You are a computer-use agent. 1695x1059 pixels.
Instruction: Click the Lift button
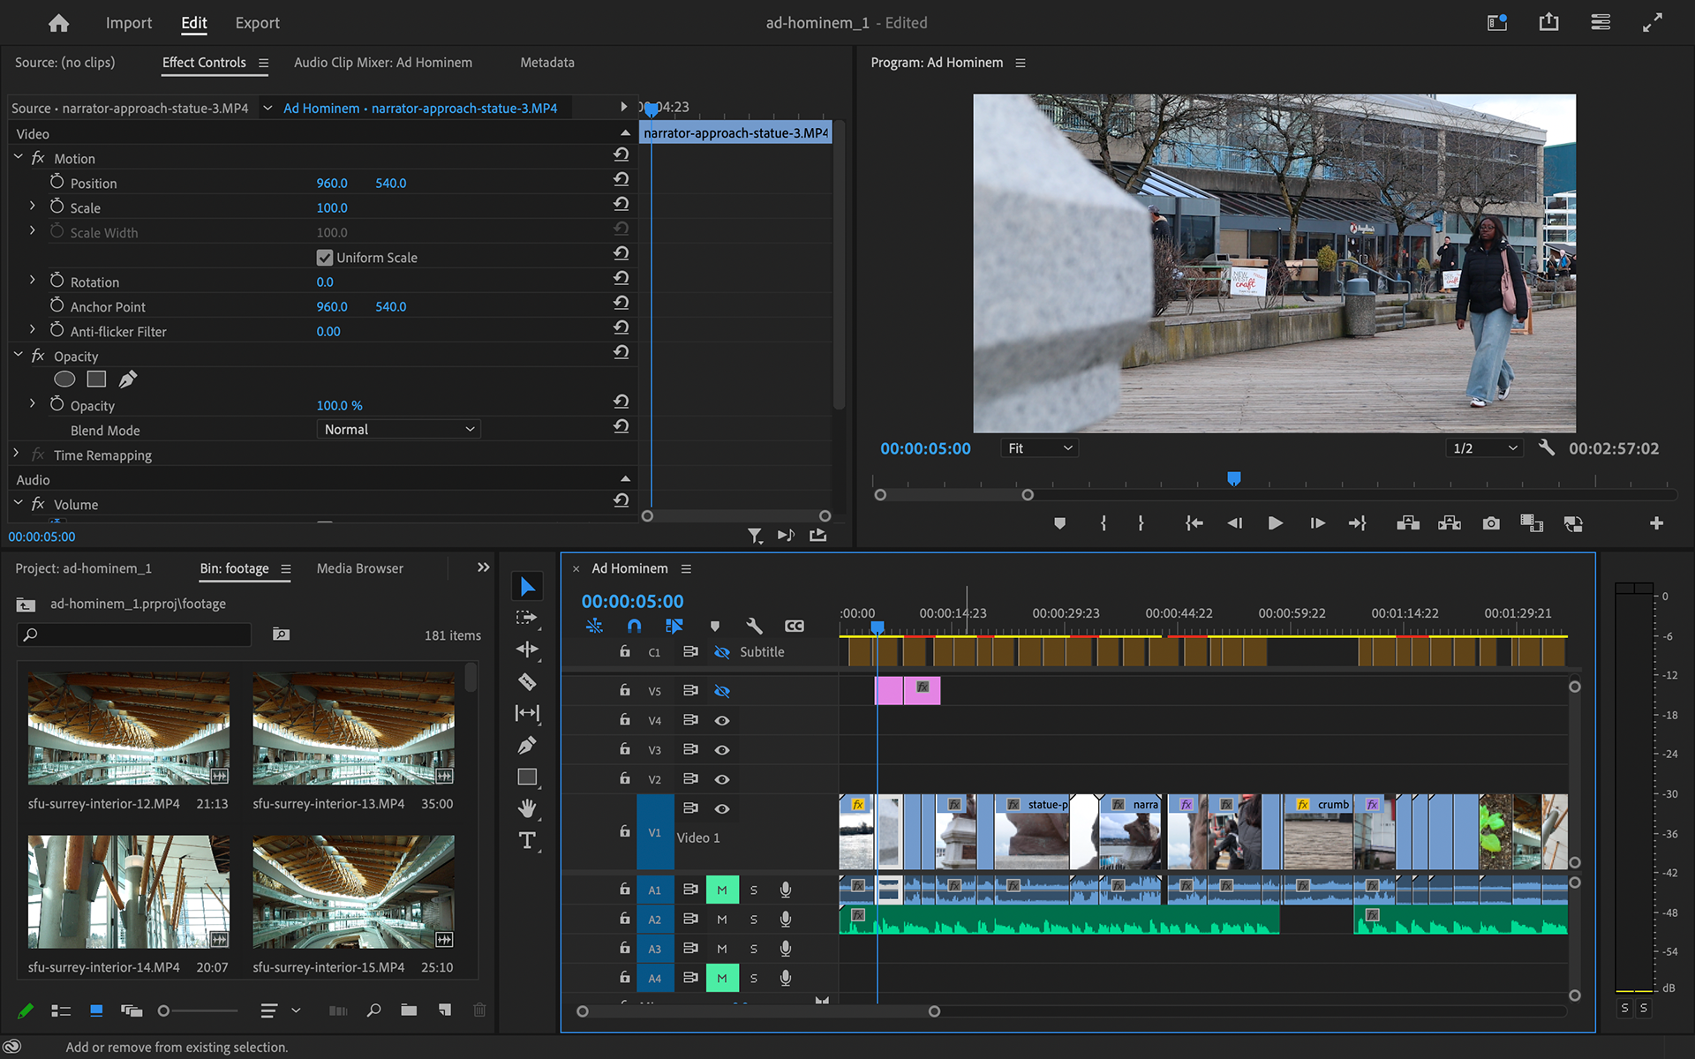1408,523
